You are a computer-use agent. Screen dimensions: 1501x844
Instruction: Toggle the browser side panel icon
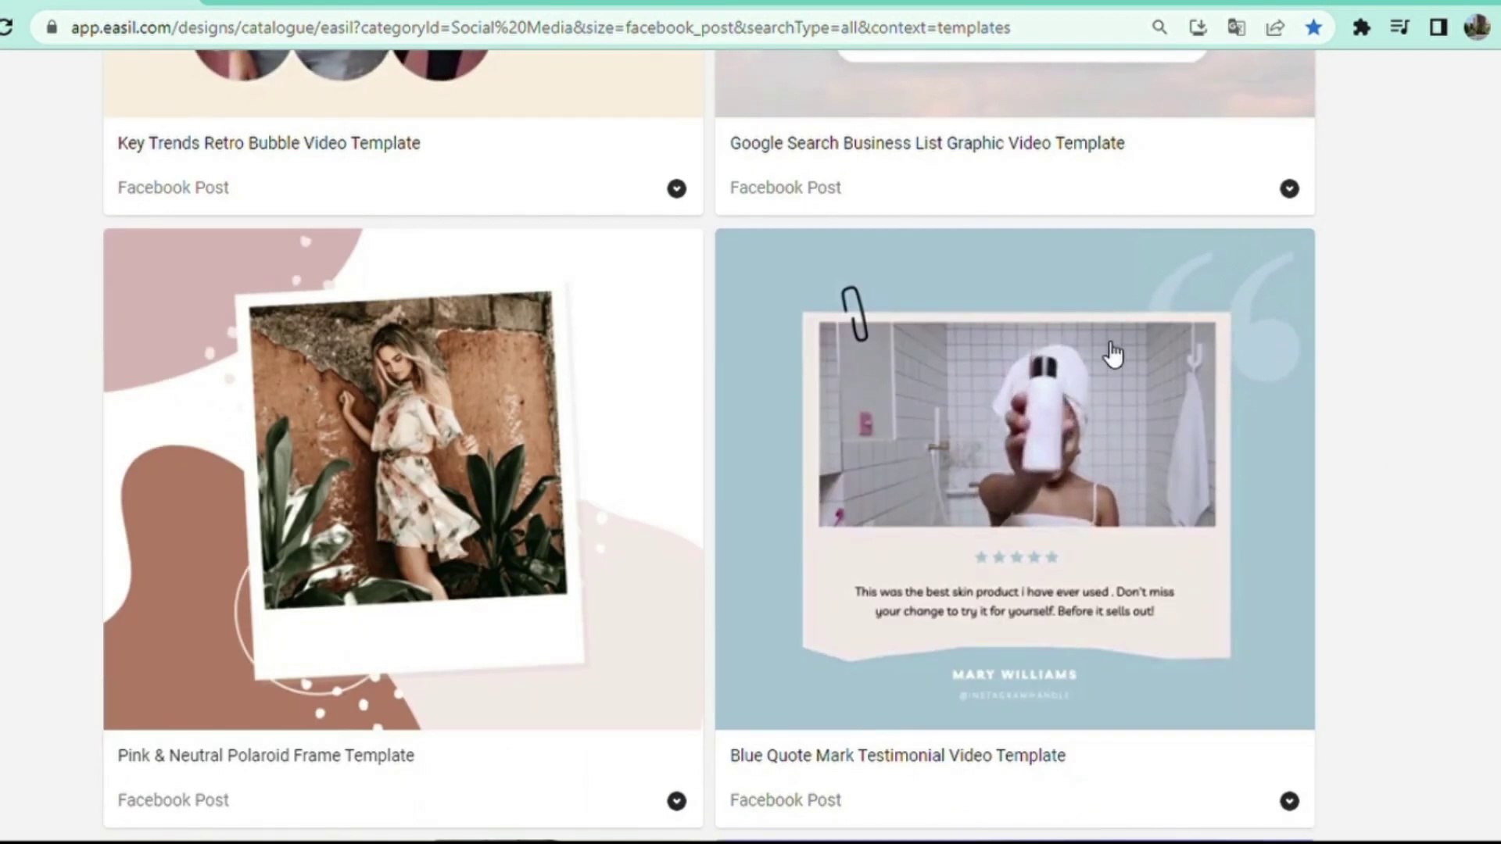point(1438,27)
